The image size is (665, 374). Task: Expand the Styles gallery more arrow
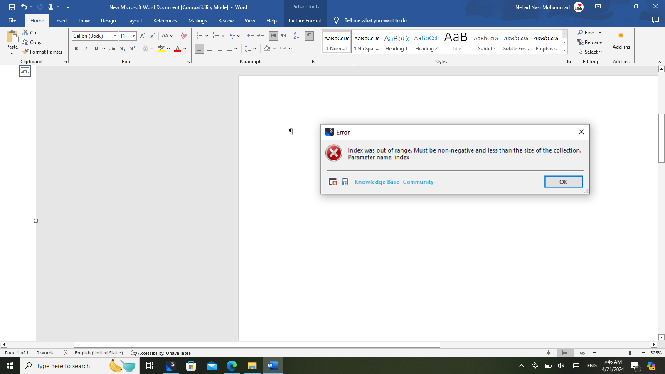pos(564,50)
